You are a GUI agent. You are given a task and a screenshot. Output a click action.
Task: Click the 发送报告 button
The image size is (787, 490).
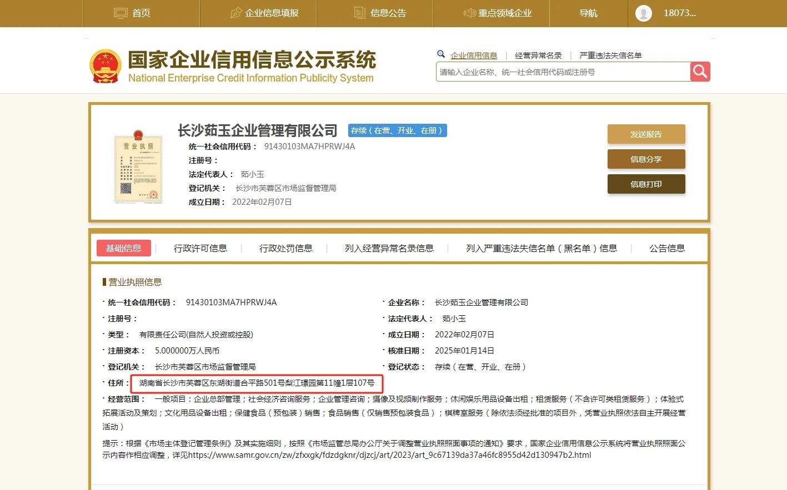tap(646, 134)
